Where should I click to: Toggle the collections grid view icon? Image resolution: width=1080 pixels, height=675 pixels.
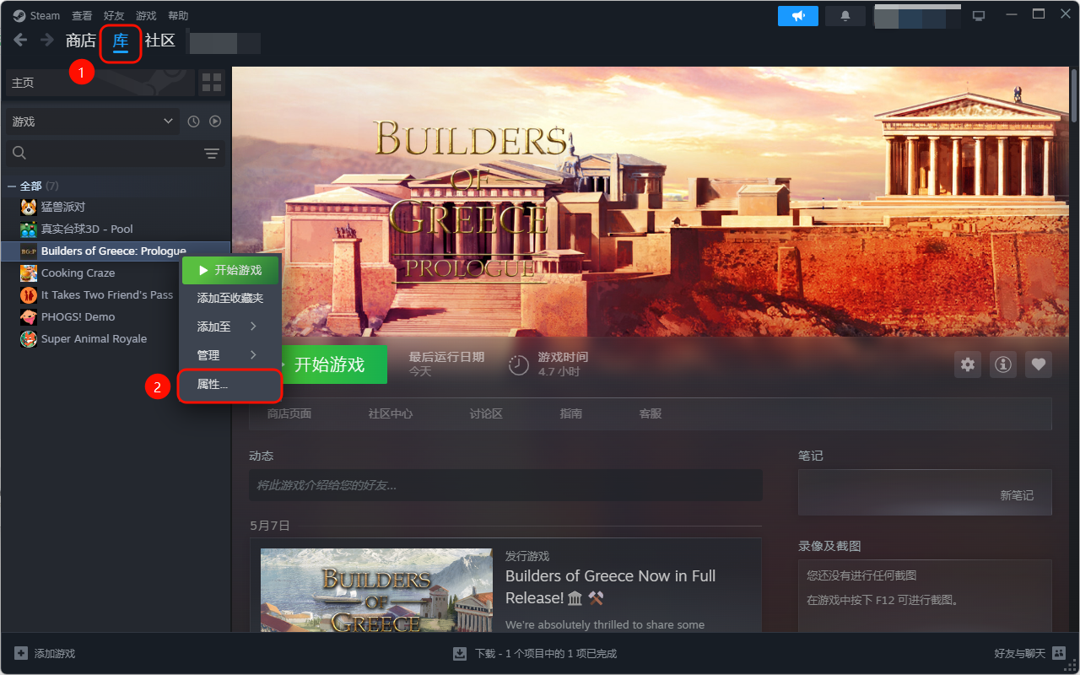pos(212,83)
